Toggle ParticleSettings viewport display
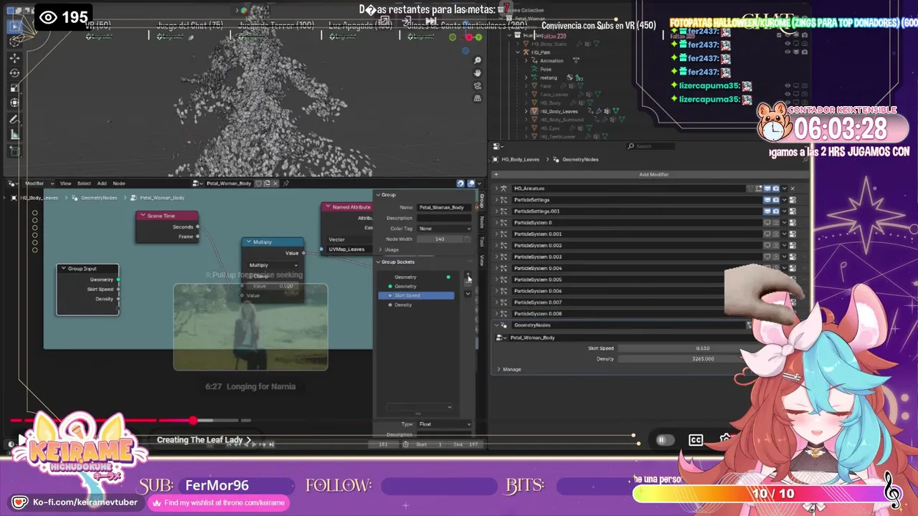 (x=767, y=200)
